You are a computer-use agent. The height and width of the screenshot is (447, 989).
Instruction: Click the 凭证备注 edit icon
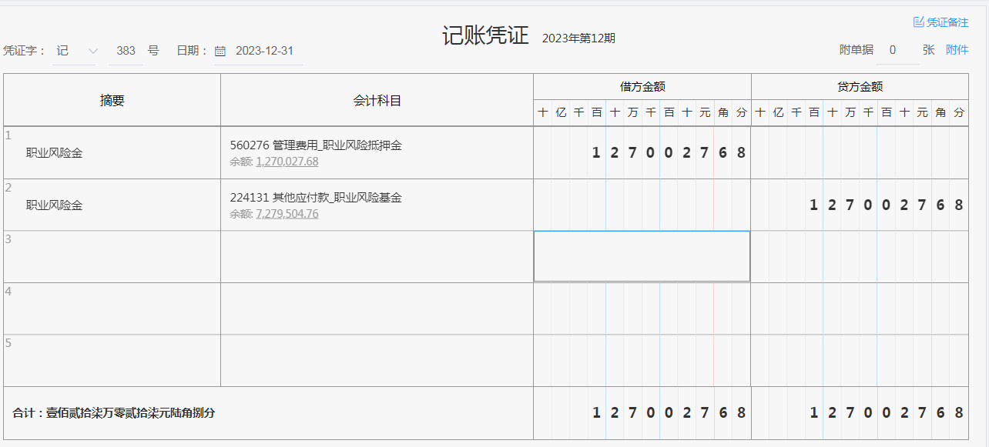918,22
